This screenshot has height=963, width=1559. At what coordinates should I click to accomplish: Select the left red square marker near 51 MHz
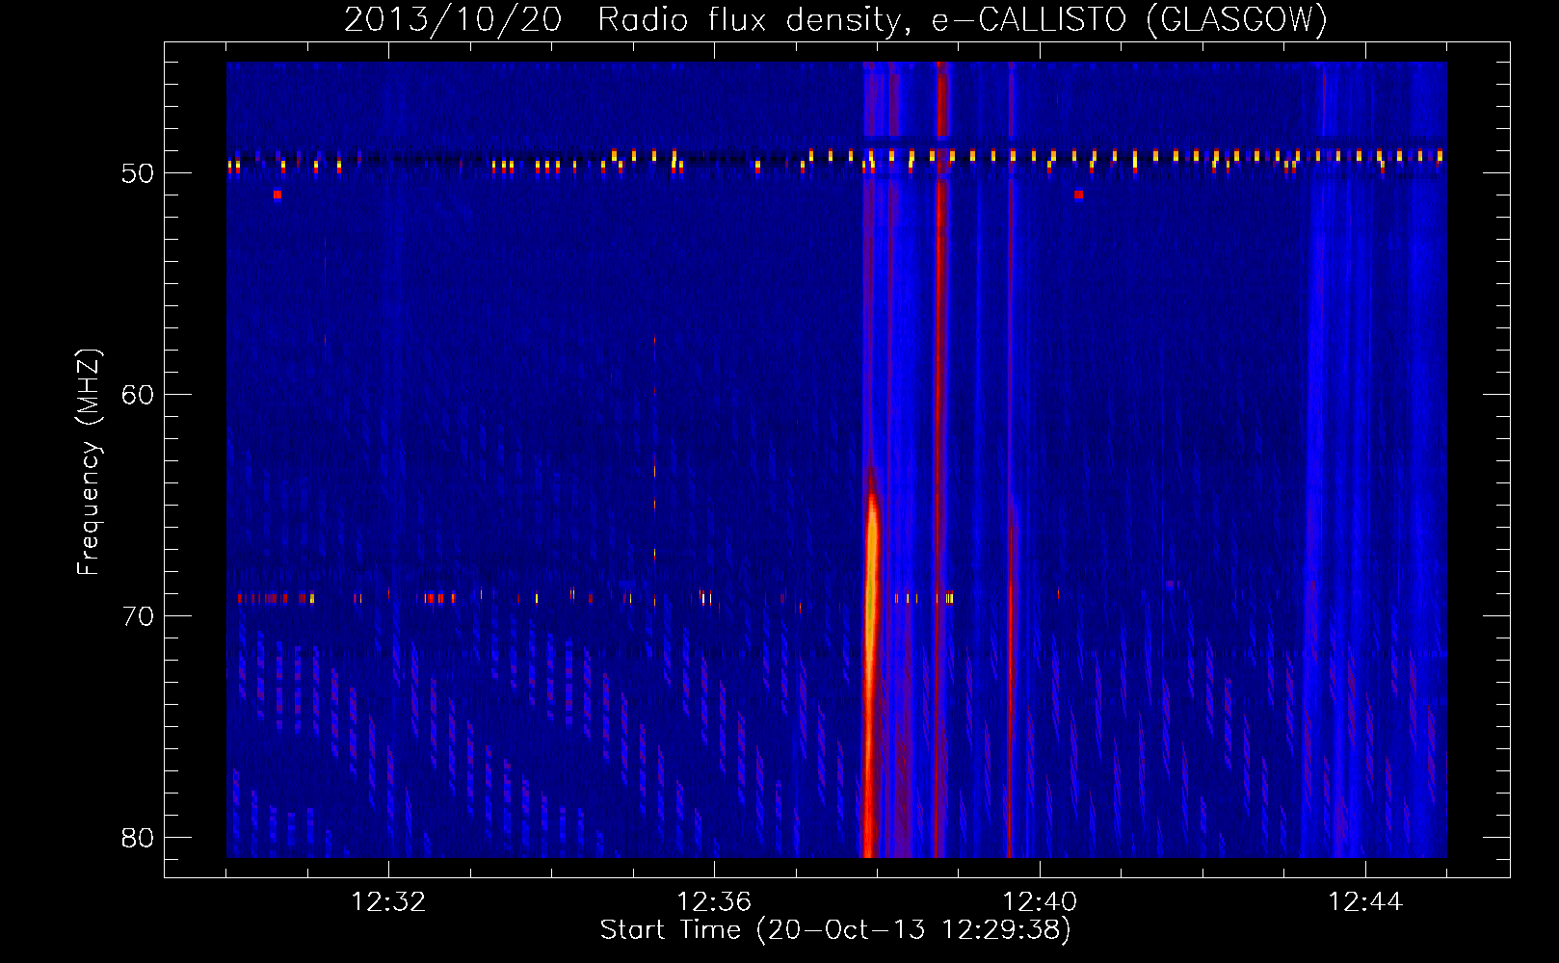coord(277,195)
